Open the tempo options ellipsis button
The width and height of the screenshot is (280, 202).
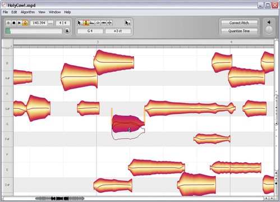click(x=51, y=23)
